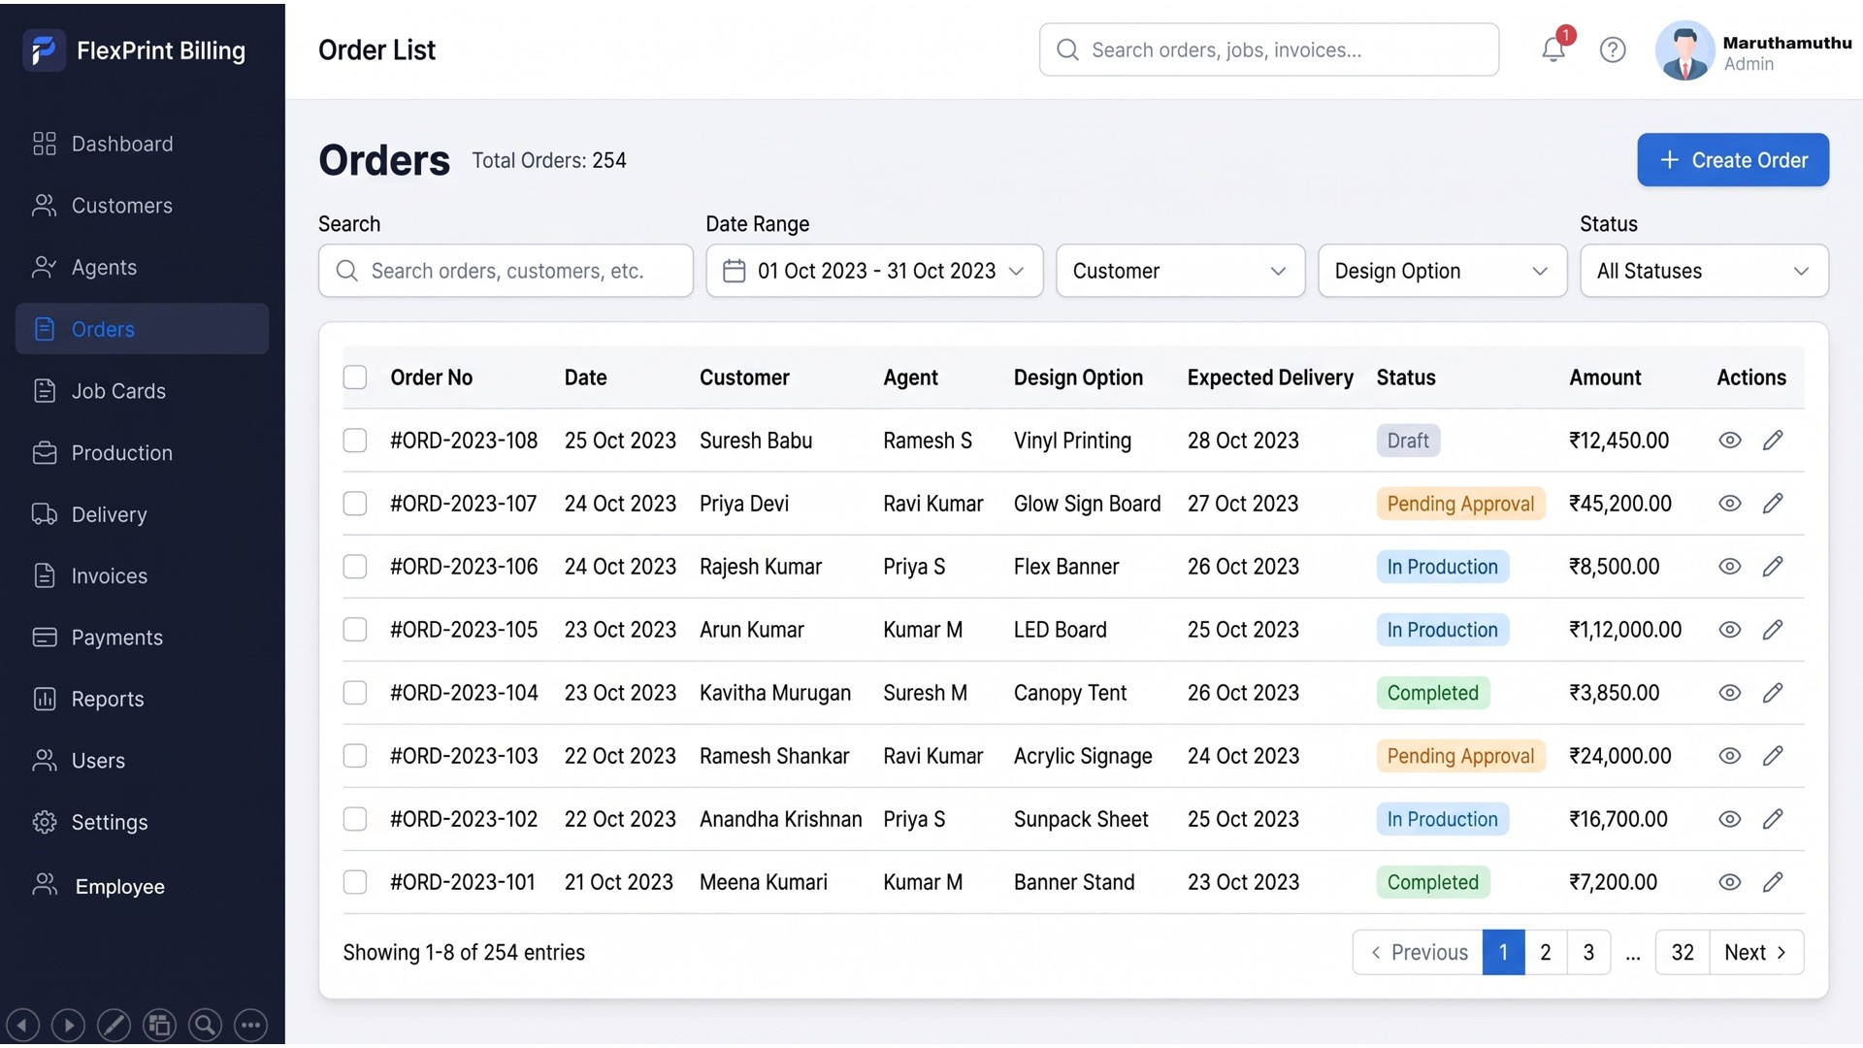Viewport: 1863px width, 1048px height.
Task: Jump to page 32
Action: (x=1683, y=953)
